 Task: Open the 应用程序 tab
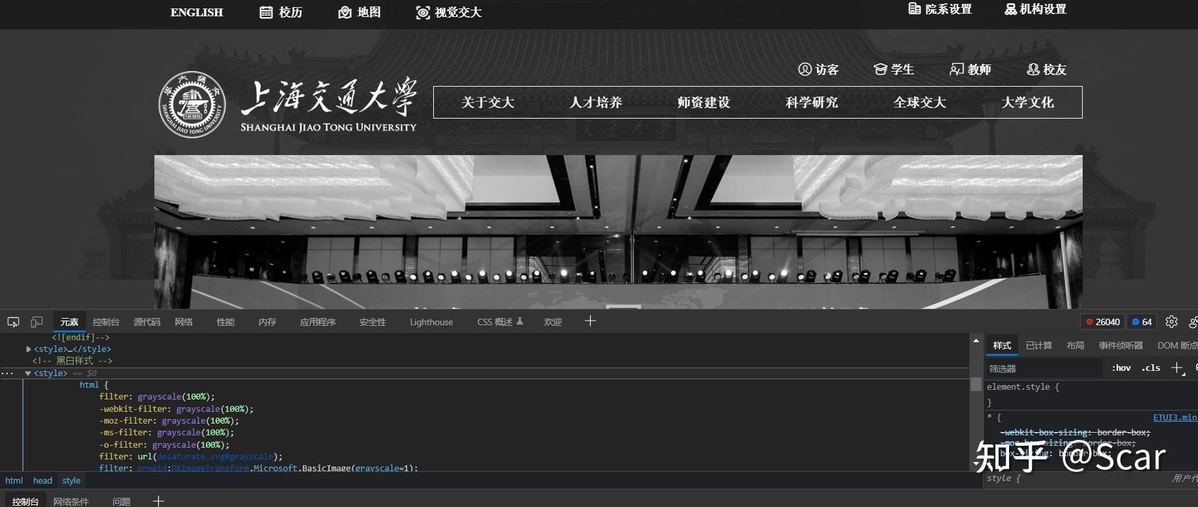(x=318, y=322)
